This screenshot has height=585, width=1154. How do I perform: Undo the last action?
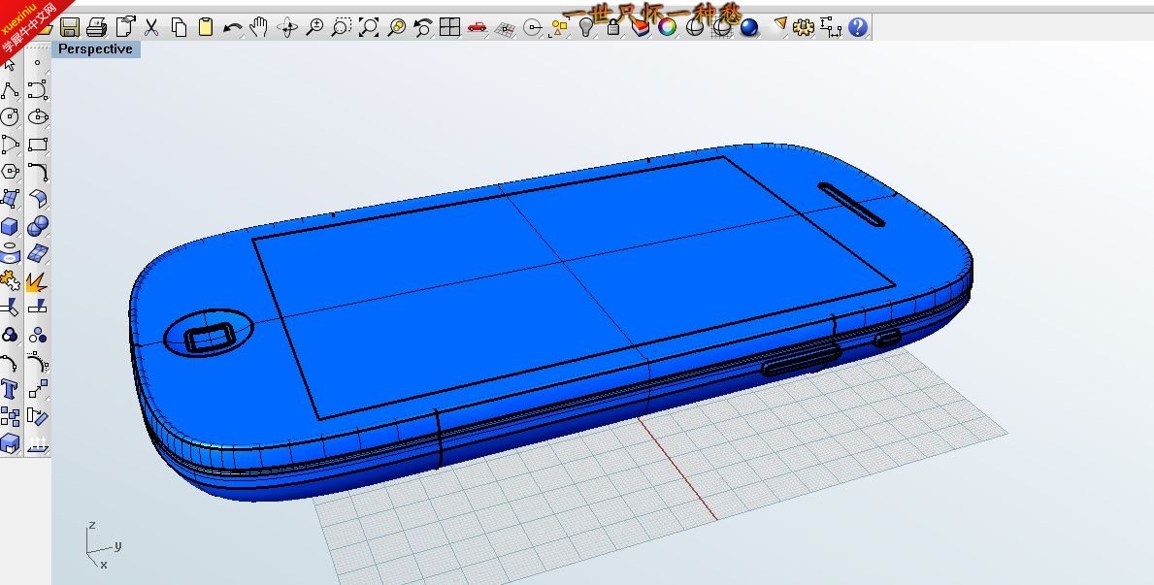click(x=233, y=28)
